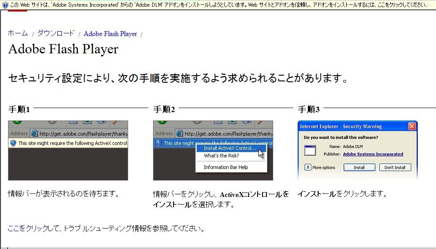Screen dimensions: 436x249
Task: Click the 手順1 heading
Action: tap(19, 109)
